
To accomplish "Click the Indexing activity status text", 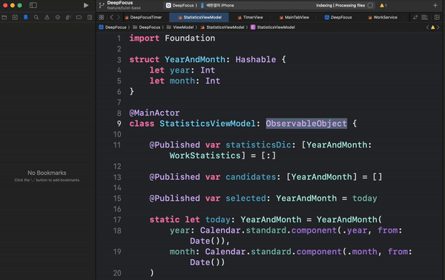I will pyautogui.click(x=340, y=5).
